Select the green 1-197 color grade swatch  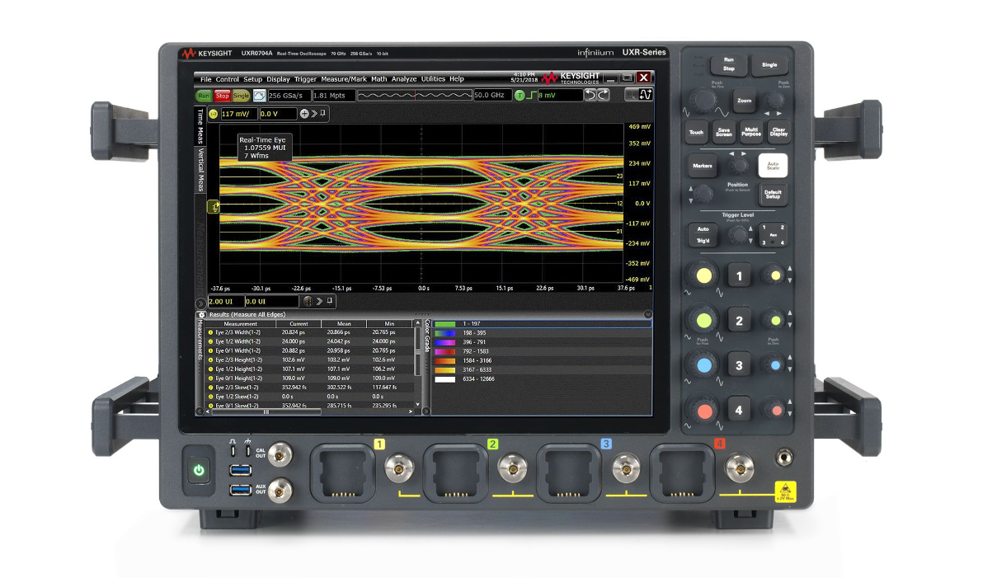[444, 324]
